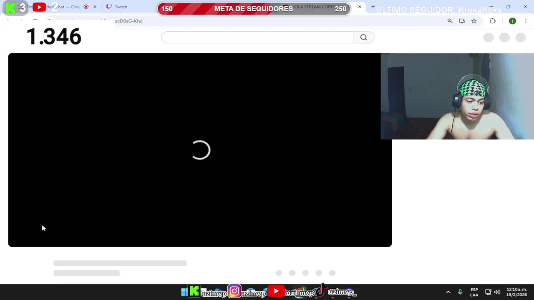Click the loading video player area

[x=200, y=150]
